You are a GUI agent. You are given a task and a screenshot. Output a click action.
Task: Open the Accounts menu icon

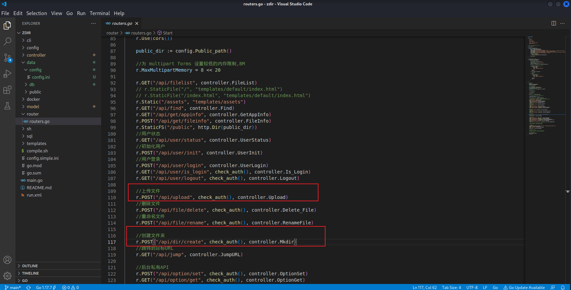7,260
